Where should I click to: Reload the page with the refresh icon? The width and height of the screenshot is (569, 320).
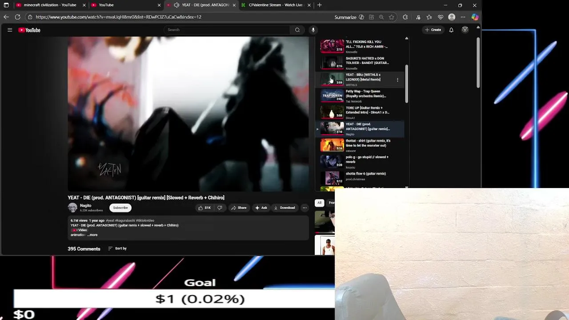(17, 17)
